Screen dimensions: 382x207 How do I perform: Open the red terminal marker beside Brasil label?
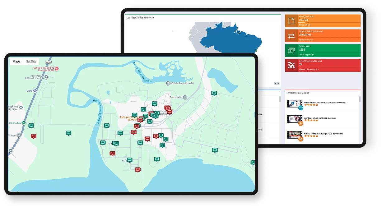coord(34,136)
